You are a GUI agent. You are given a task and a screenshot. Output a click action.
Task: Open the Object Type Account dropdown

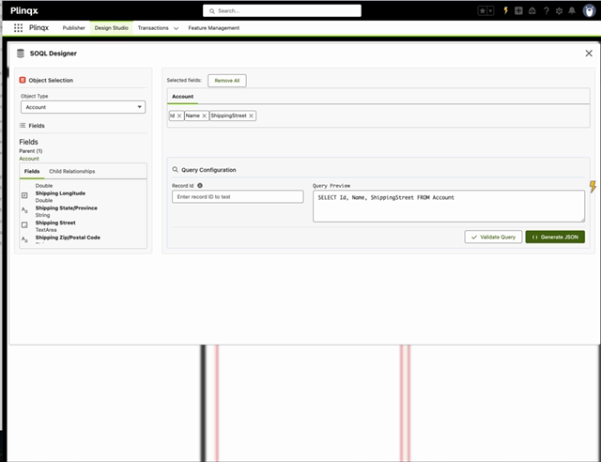tap(84, 107)
